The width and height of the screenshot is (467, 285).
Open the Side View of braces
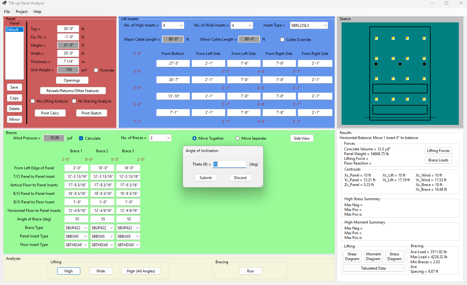click(x=301, y=138)
